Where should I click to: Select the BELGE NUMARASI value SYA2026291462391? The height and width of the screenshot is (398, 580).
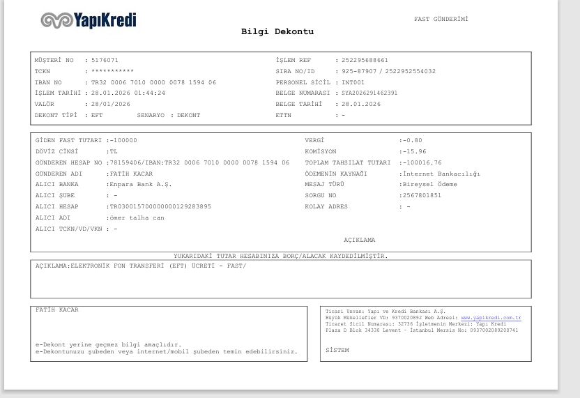coord(369,93)
